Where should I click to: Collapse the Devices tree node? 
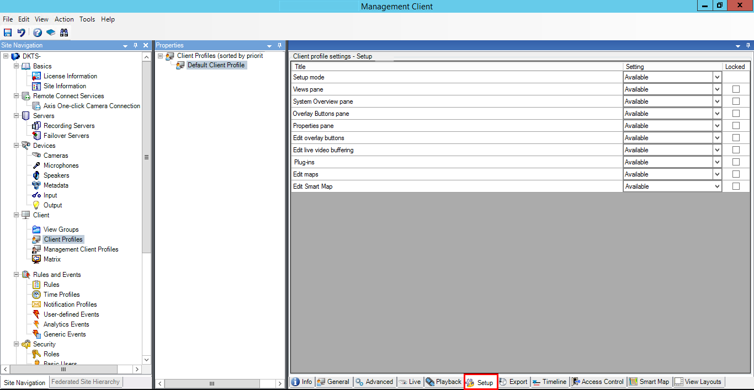click(16, 145)
